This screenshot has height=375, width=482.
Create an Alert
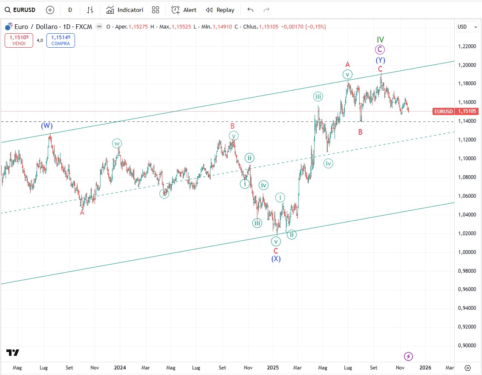[184, 10]
